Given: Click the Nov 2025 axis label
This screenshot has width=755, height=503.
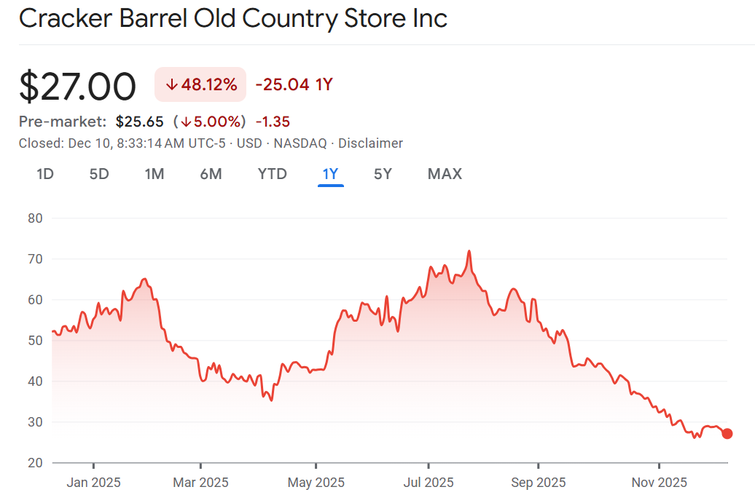Looking at the screenshot, I should (x=659, y=482).
